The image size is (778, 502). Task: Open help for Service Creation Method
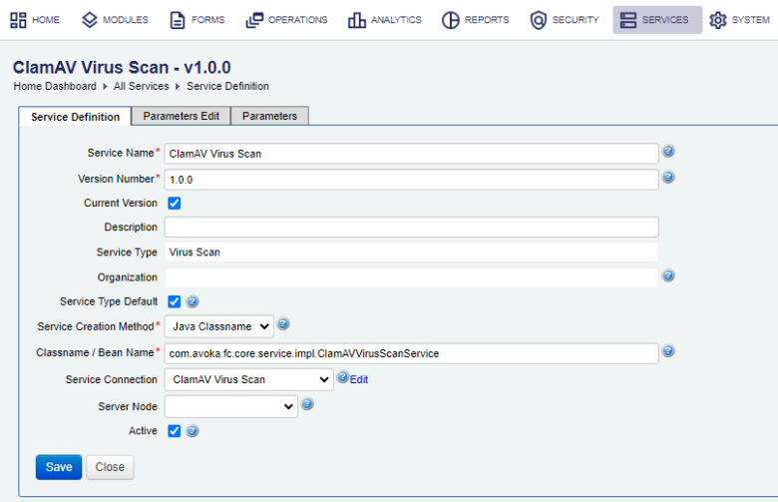point(283,324)
